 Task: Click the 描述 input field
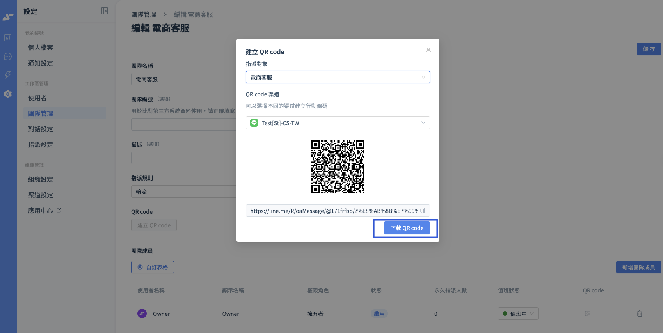coord(184,158)
